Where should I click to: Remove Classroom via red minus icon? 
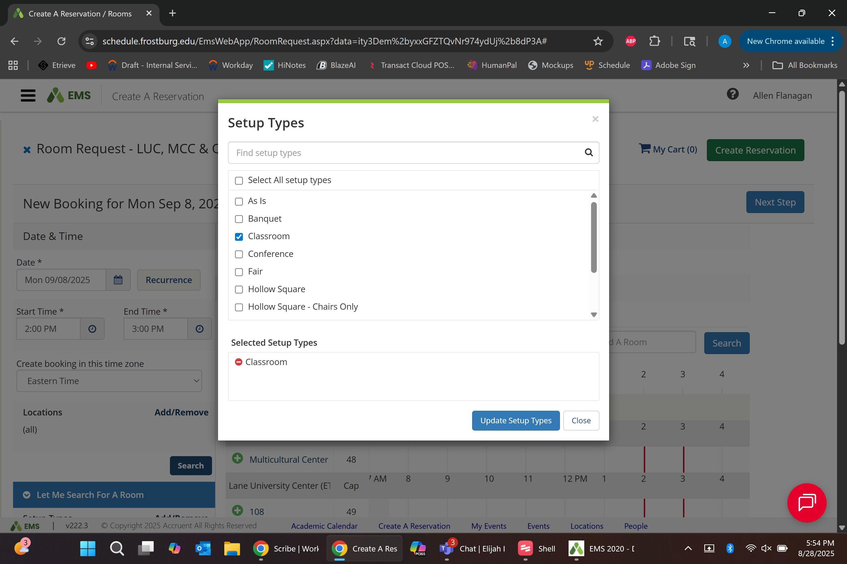pos(238,362)
